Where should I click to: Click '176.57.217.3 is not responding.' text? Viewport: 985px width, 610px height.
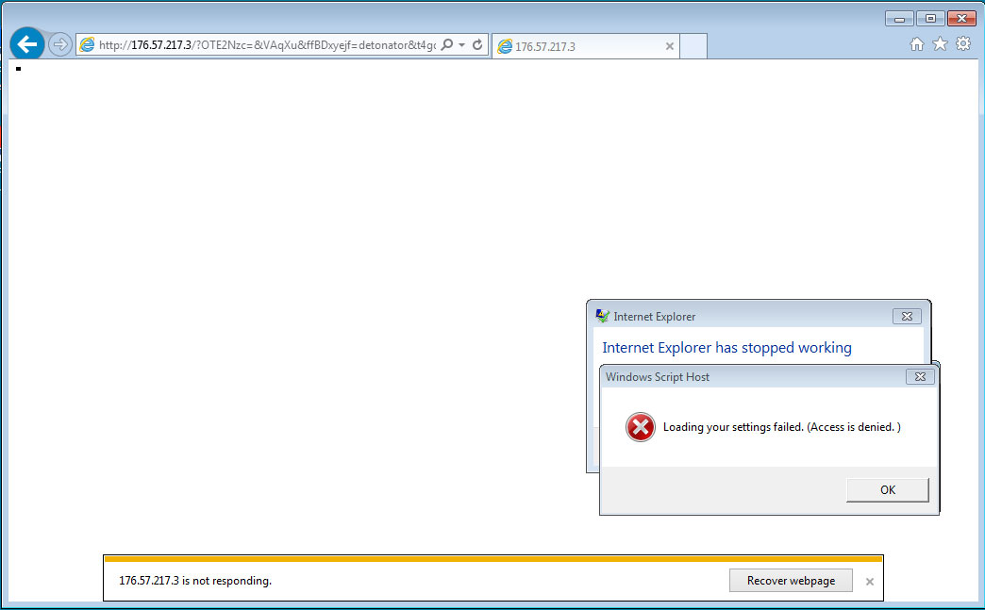(195, 581)
